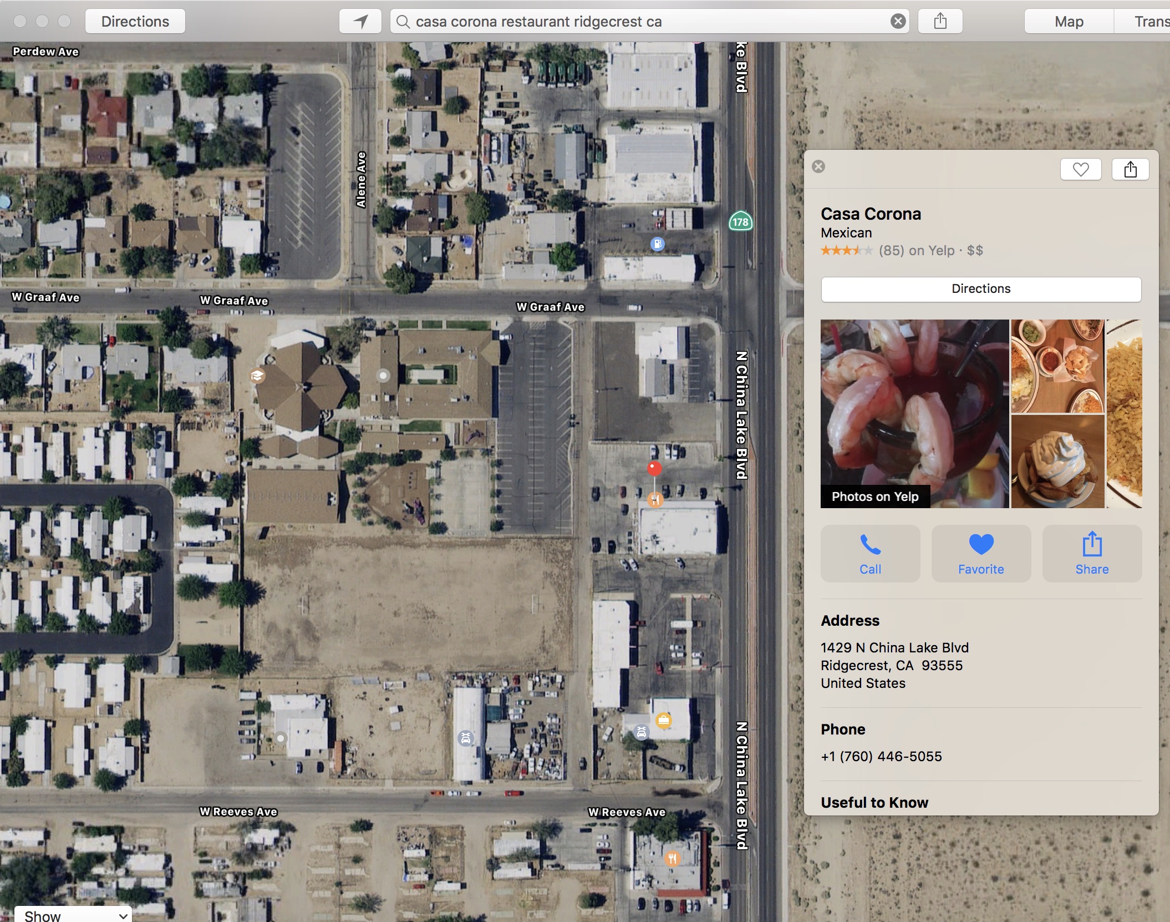Click the Call button
This screenshot has height=922, width=1170.
871,554
